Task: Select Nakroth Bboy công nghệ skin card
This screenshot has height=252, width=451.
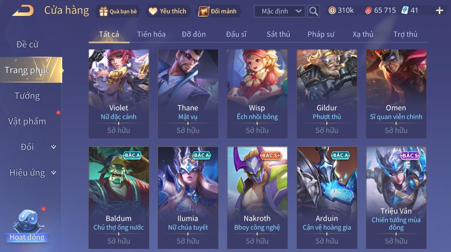Action: 257,198
